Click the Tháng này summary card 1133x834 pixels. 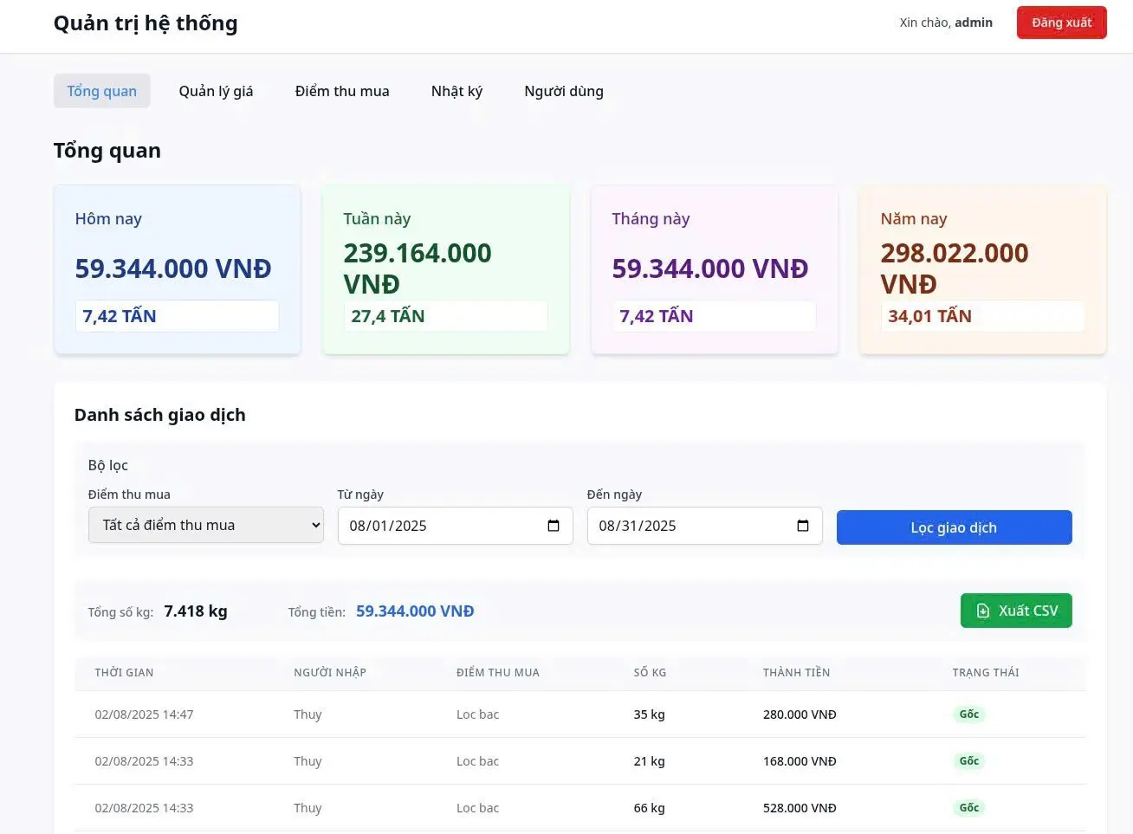coord(715,269)
